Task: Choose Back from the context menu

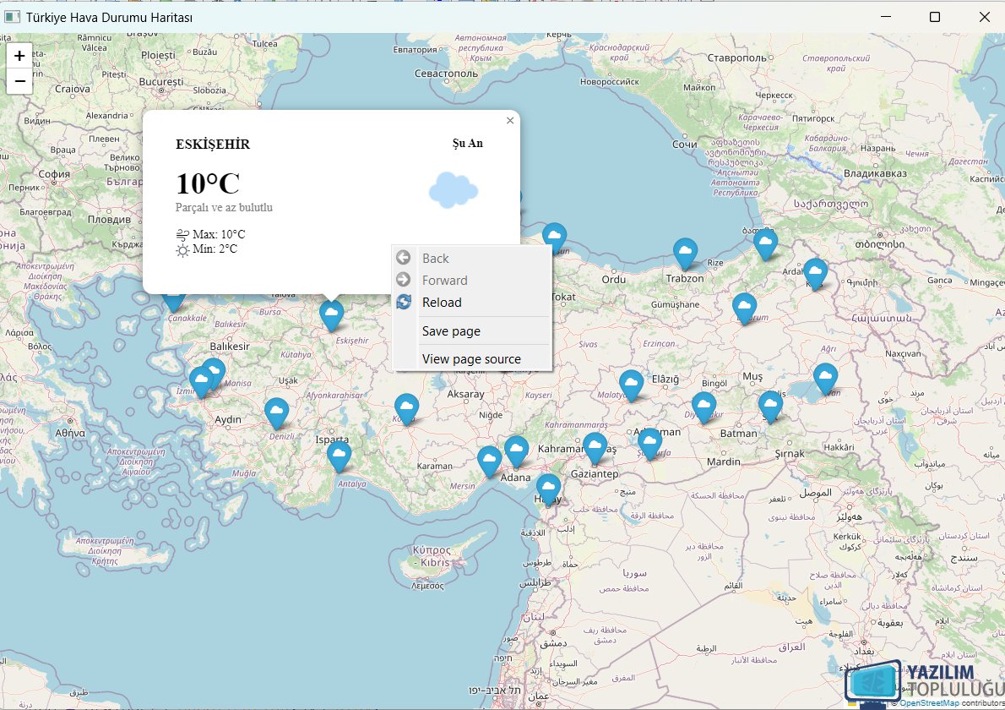Action: pos(472,259)
